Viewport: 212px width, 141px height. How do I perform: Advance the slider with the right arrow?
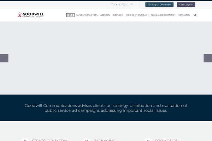[208, 58]
